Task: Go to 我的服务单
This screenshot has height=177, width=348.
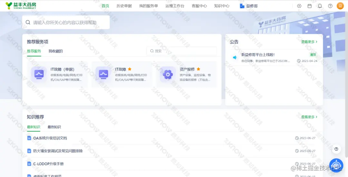Action: [149, 6]
